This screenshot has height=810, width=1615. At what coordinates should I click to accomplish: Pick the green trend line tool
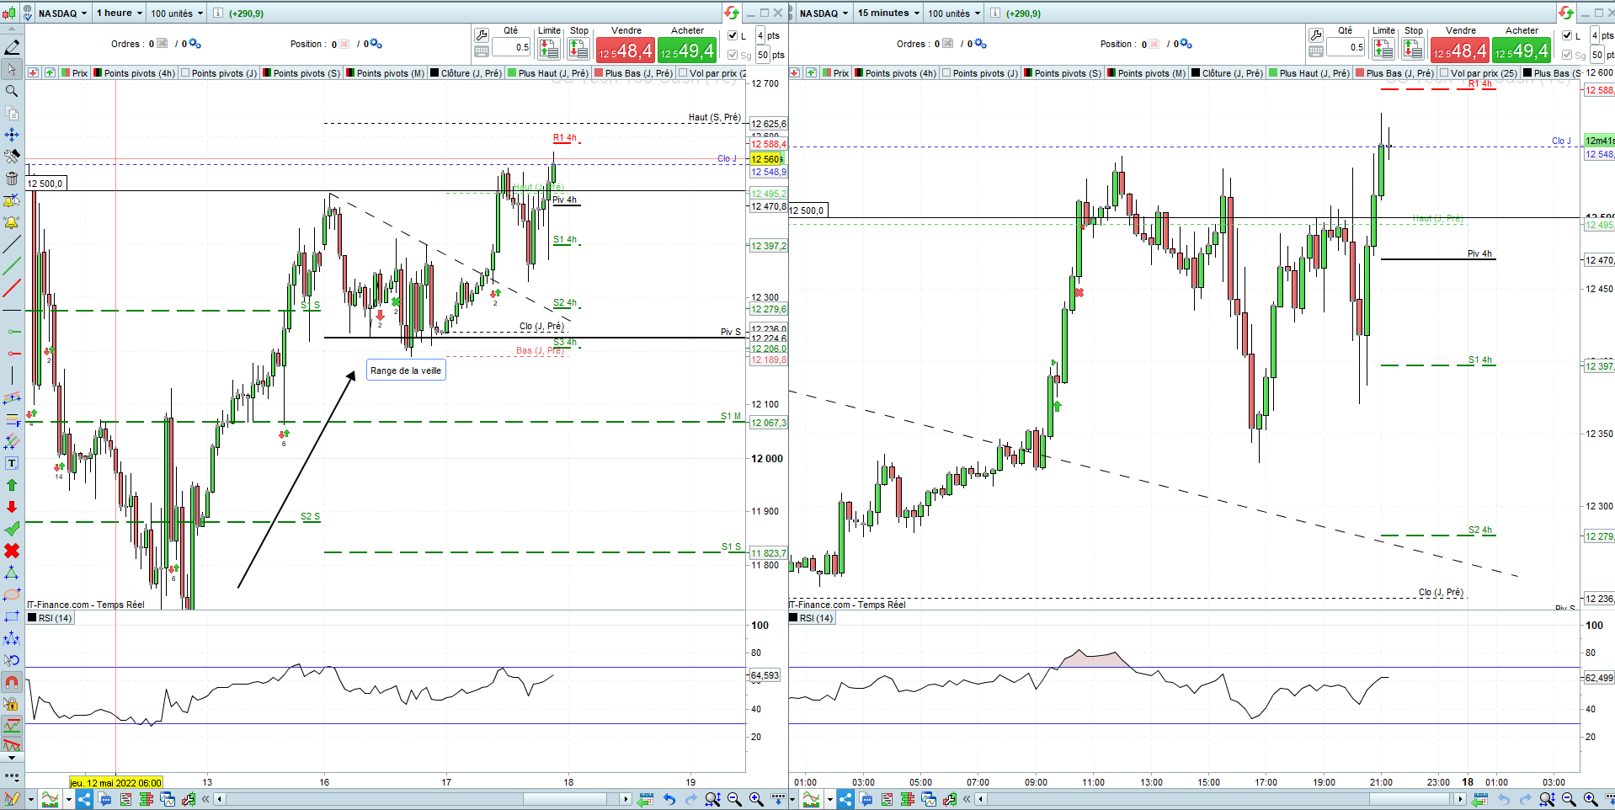(12, 266)
